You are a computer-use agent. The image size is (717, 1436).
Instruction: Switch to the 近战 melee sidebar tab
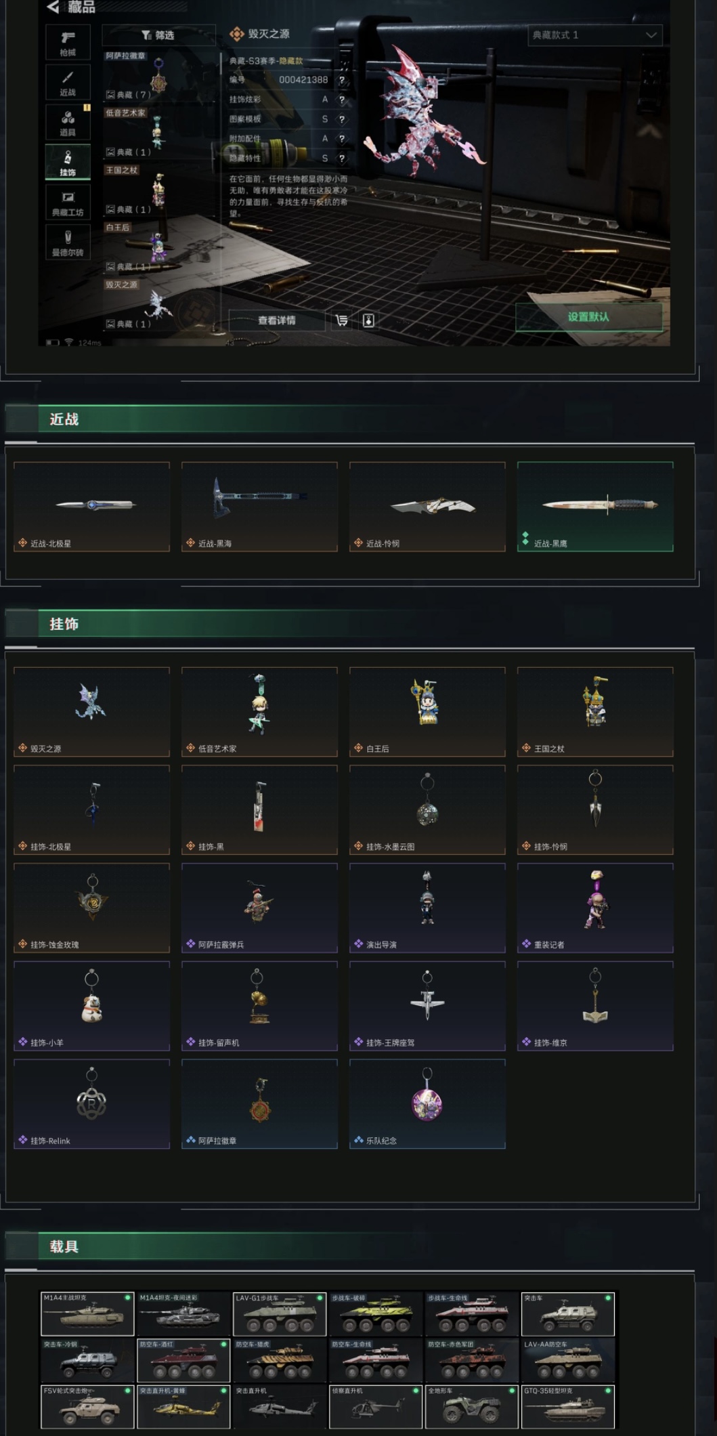(68, 82)
